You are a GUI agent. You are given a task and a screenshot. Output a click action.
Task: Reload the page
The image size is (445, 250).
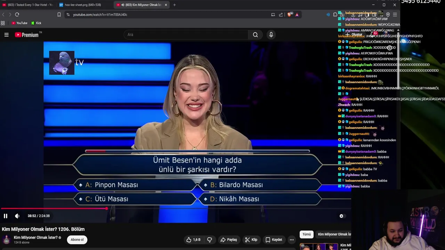[17, 15]
